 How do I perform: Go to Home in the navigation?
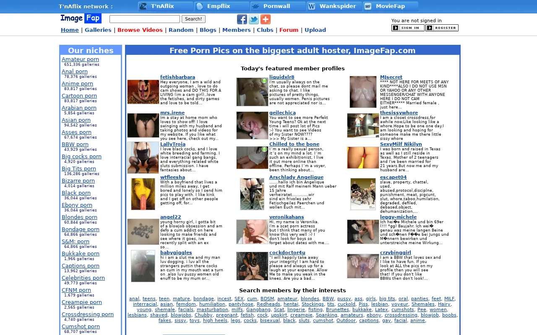pos(70,30)
